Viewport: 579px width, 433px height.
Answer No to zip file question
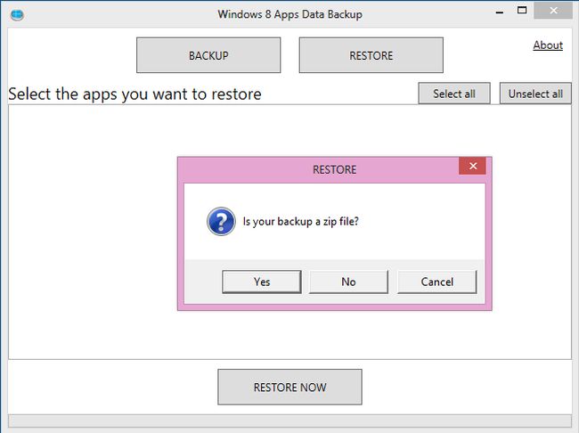coord(348,282)
